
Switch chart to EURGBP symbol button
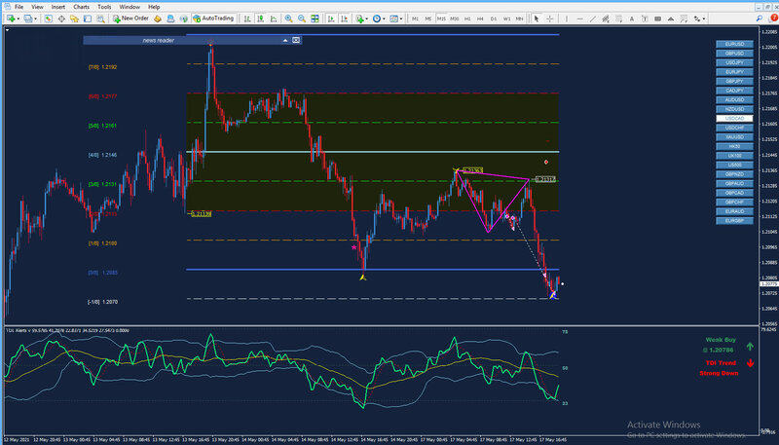pos(734,221)
